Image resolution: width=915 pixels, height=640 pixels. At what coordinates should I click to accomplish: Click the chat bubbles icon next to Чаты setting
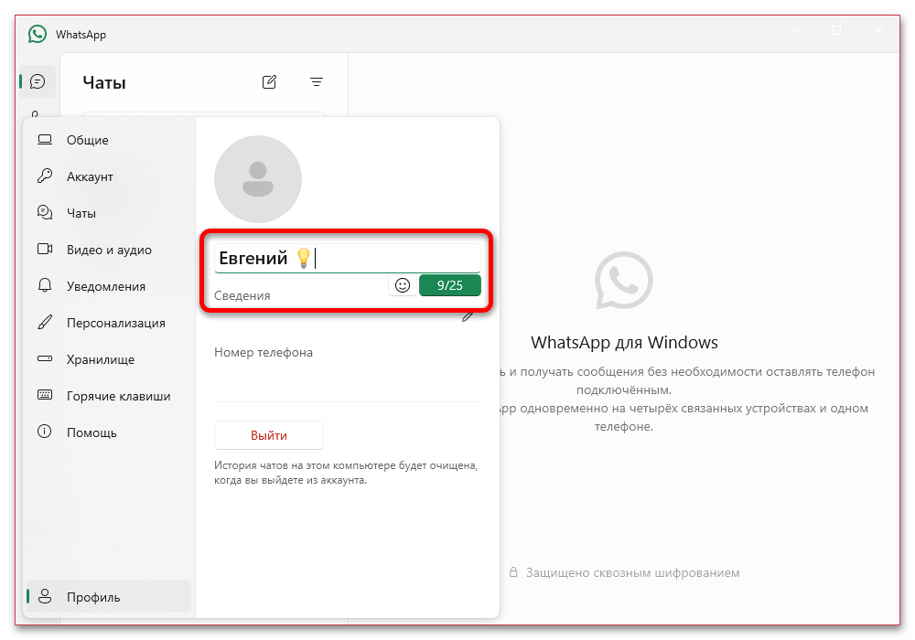45,213
